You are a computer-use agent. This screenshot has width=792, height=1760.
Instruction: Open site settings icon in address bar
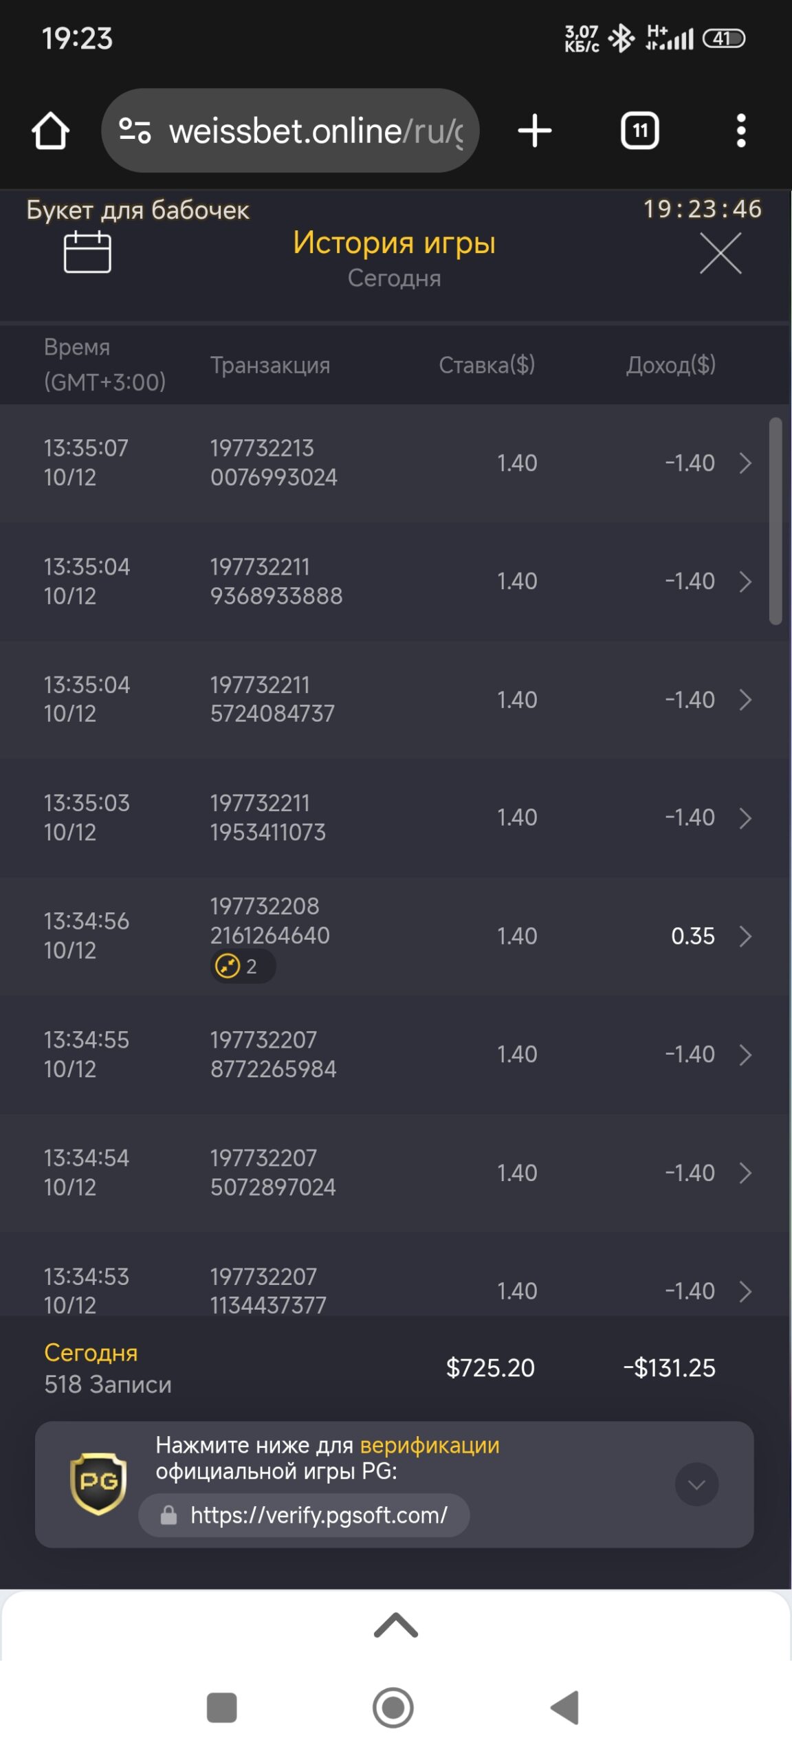(x=135, y=131)
